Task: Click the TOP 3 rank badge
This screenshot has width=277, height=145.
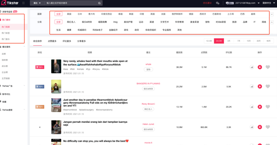Action: point(40,107)
